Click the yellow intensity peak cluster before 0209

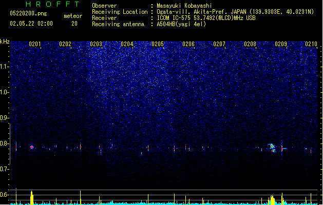coord(272,200)
